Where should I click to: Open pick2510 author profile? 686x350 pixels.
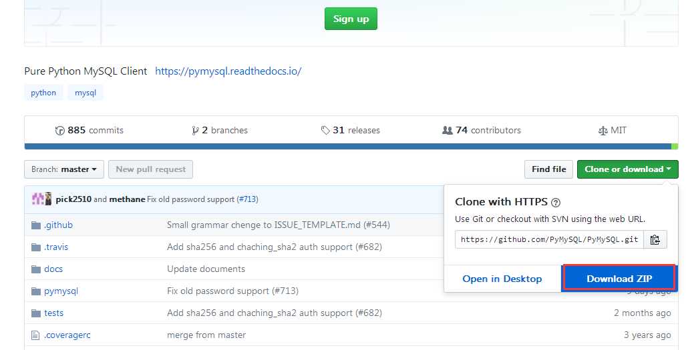tap(73, 199)
